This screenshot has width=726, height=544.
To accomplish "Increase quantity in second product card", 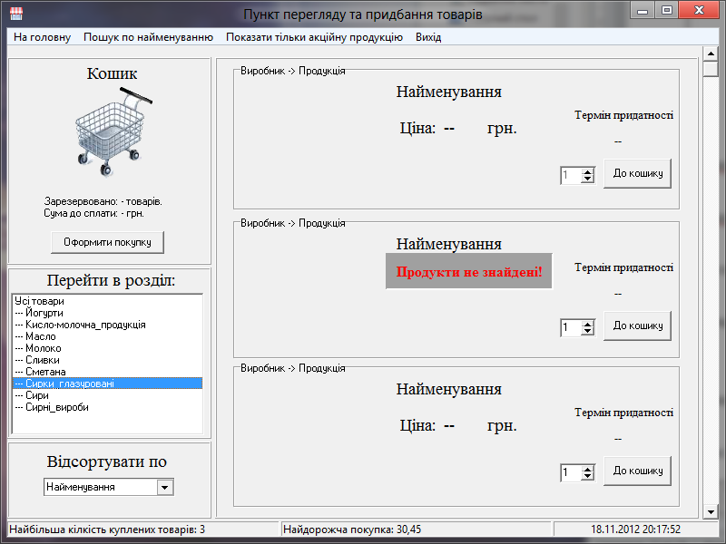I will tap(587, 324).
